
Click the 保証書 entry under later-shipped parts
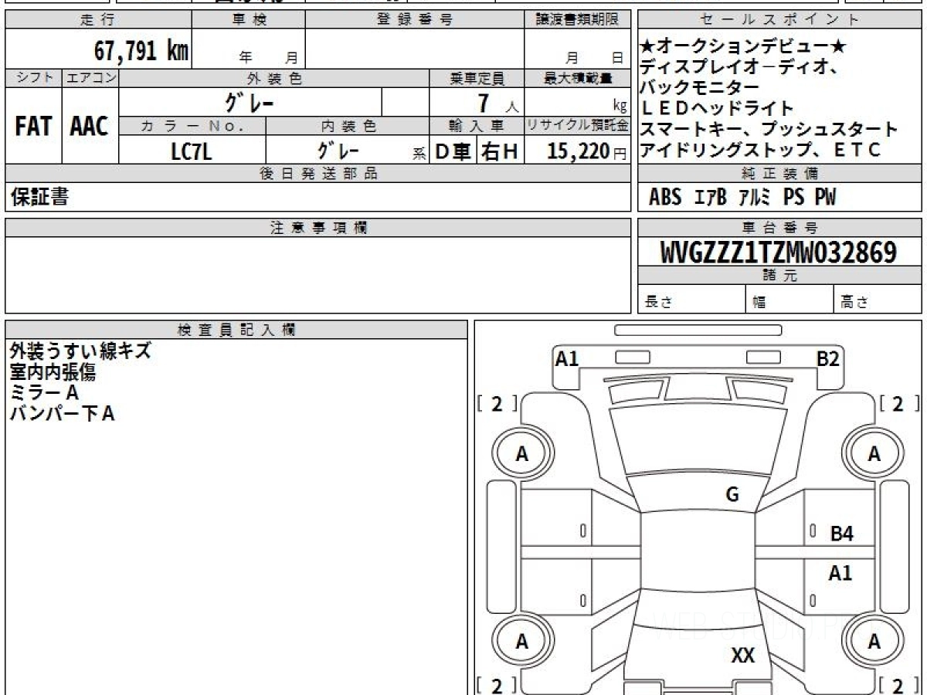click(x=39, y=198)
